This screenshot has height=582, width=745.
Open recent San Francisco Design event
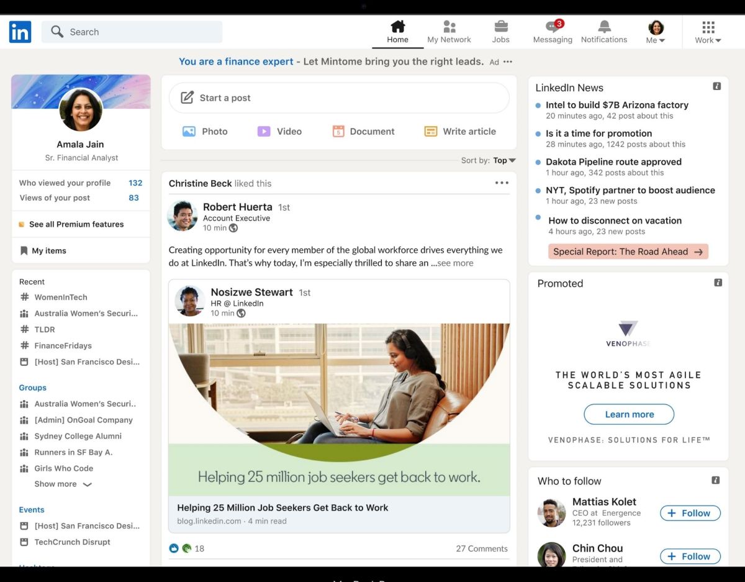(x=87, y=361)
